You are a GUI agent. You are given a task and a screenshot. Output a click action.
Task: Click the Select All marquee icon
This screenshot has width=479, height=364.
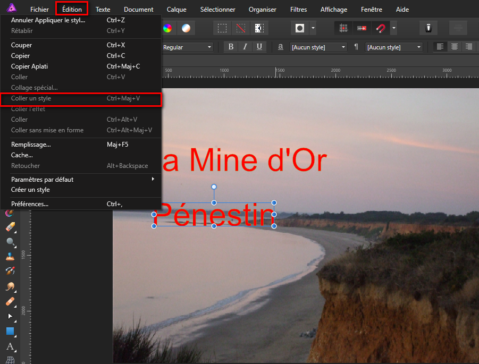pyautogui.click(x=222, y=28)
